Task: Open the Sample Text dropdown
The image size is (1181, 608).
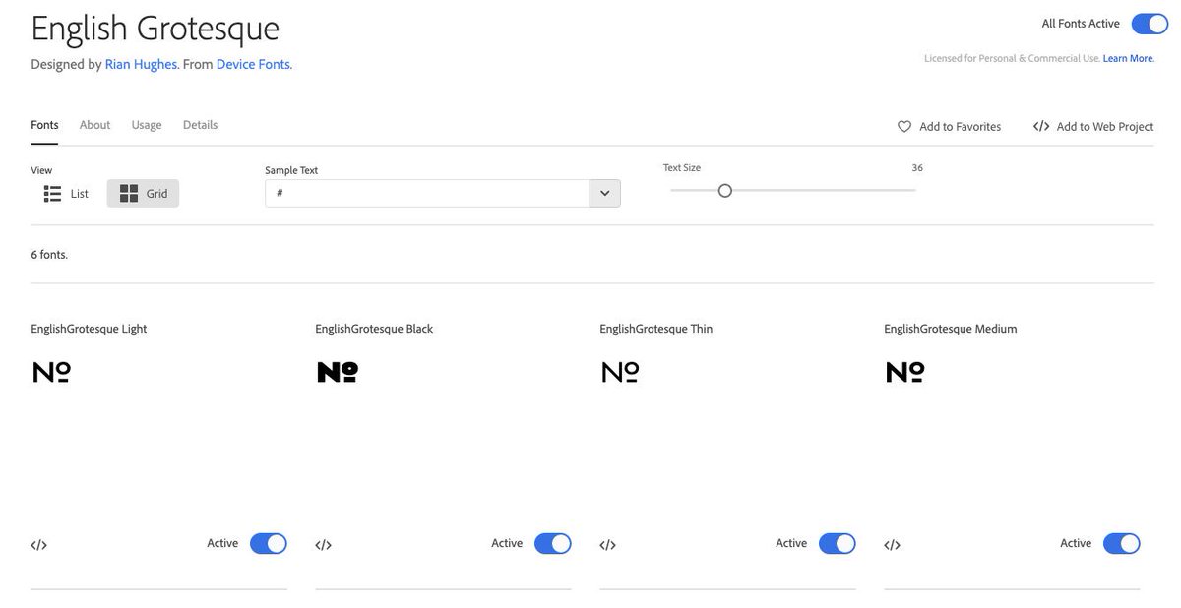Action: [x=604, y=193]
